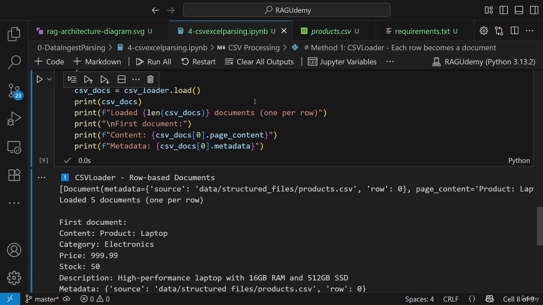
Task: Run All notebook cells
Action: [x=153, y=62]
